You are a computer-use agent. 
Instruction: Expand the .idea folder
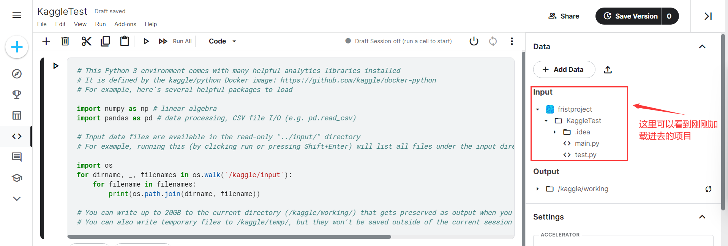[555, 132]
